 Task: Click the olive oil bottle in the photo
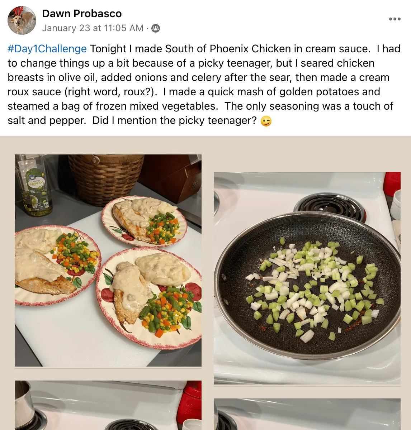pos(34,185)
